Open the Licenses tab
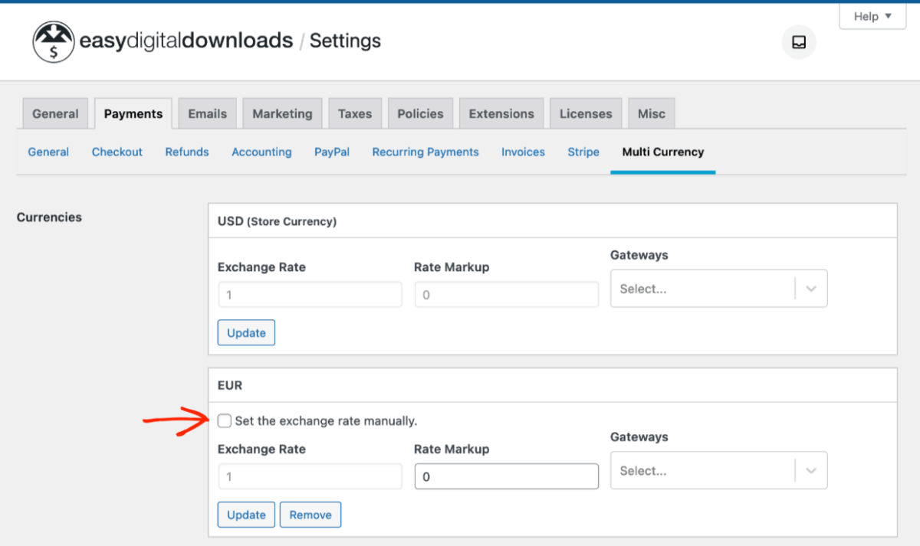The width and height of the screenshot is (920, 546). click(x=585, y=113)
